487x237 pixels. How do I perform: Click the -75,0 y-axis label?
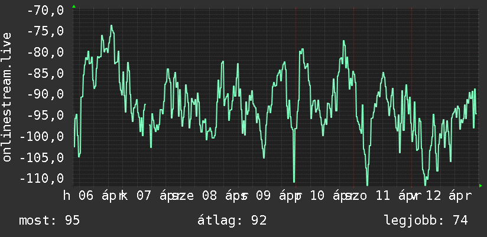tap(46, 31)
